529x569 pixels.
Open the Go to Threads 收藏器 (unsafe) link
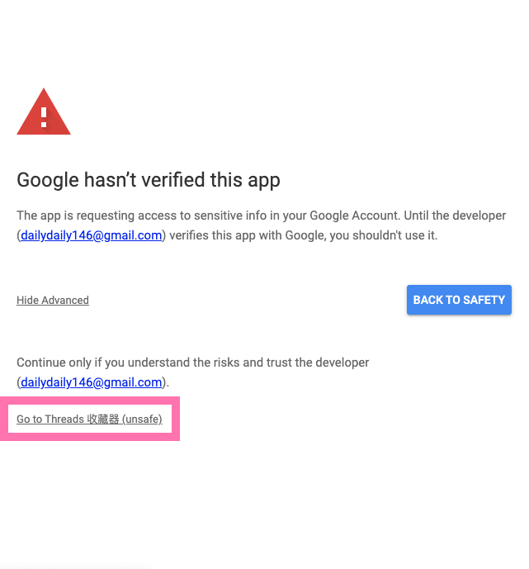pos(89,420)
